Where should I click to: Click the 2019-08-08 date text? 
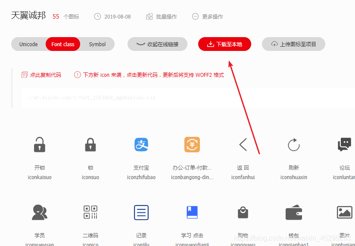(x=118, y=16)
